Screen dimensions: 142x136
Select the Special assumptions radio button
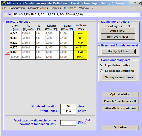(101, 71)
